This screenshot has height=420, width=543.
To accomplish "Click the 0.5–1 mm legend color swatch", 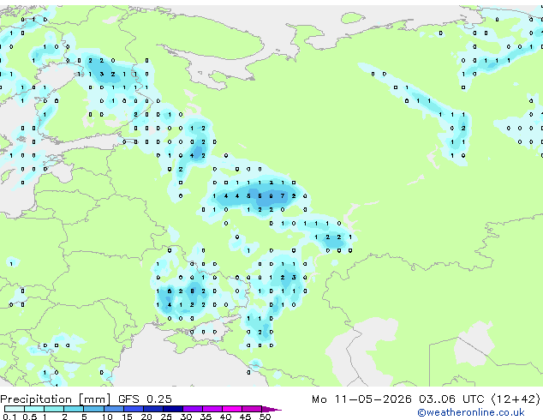I will [x=34, y=409].
